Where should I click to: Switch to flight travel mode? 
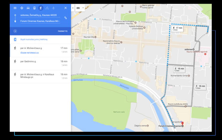tap(53, 8)
